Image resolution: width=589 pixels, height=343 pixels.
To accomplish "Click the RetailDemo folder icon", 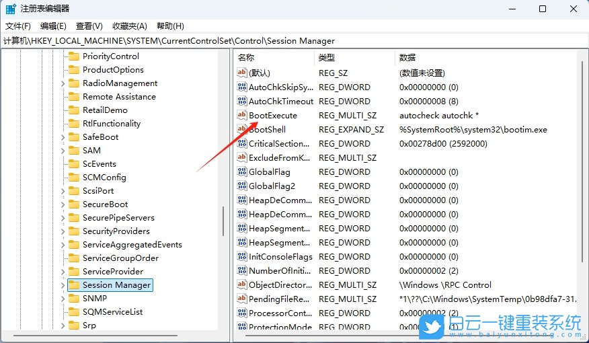I will (74, 110).
